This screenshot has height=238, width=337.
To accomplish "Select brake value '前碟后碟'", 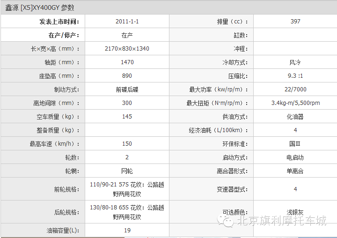I will [x=127, y=89].
